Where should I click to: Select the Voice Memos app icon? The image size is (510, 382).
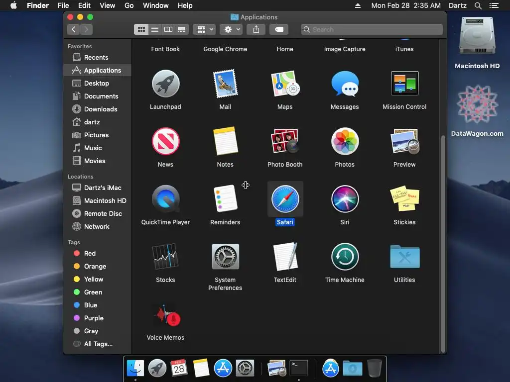pyautogui.click(x=166, y=315)
